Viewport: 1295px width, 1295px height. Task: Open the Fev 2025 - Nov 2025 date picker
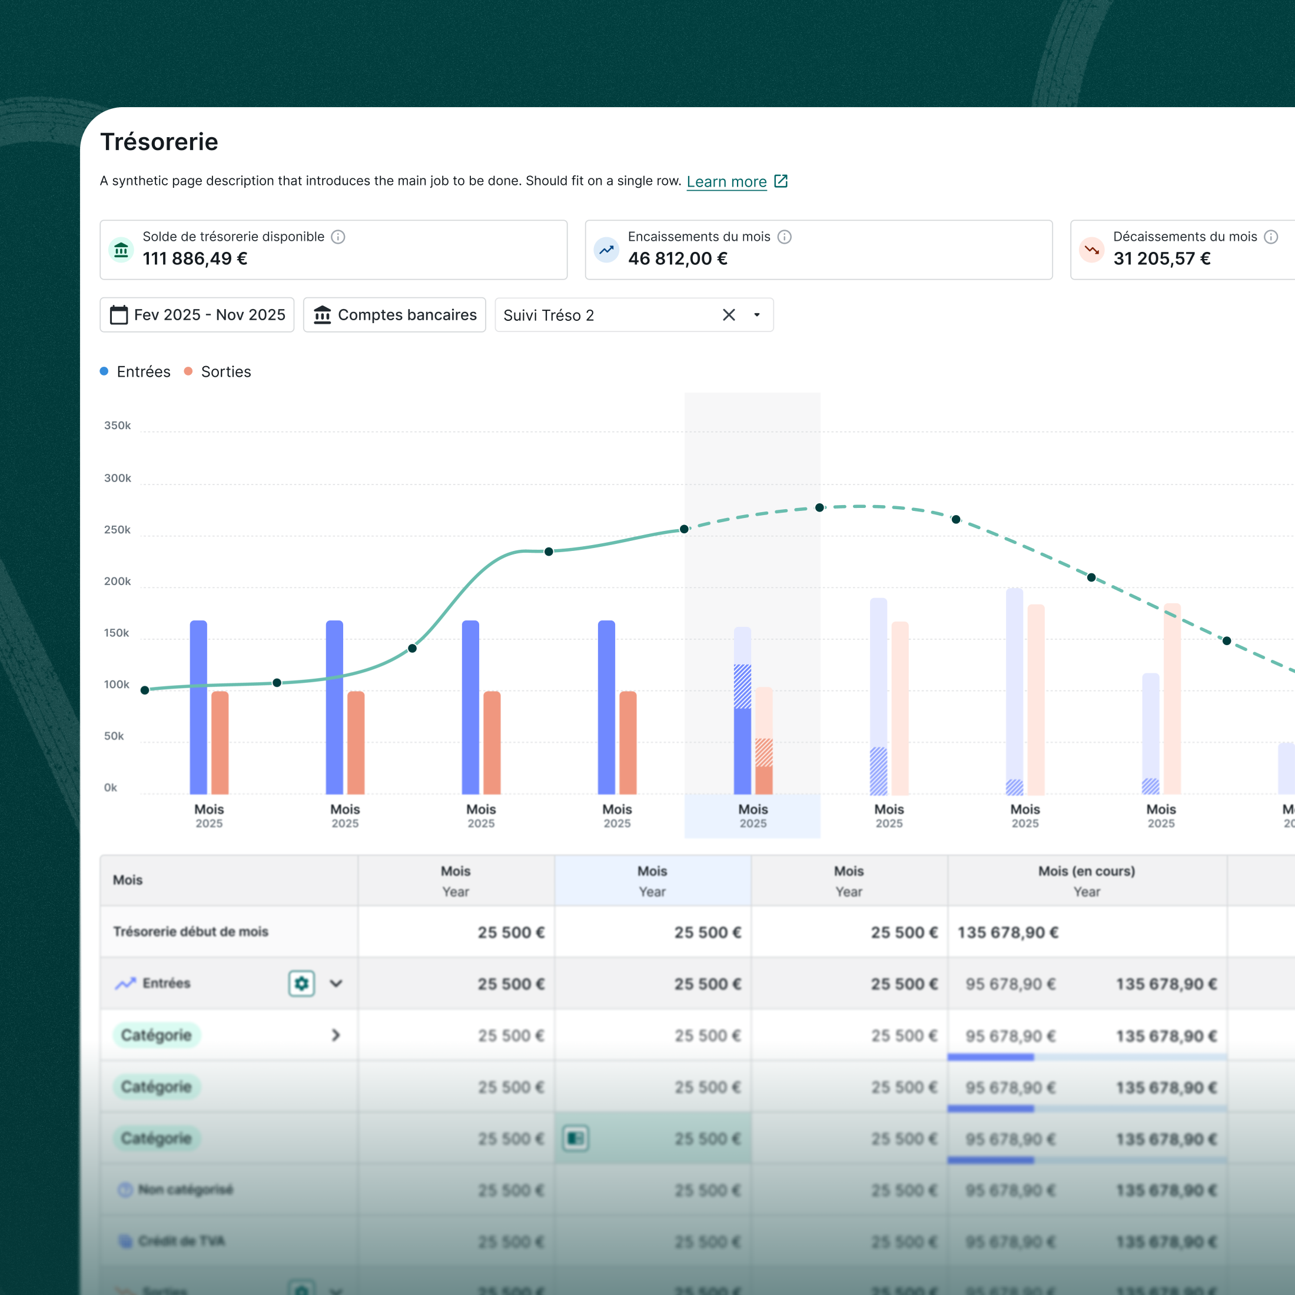[x=197, y=315]
